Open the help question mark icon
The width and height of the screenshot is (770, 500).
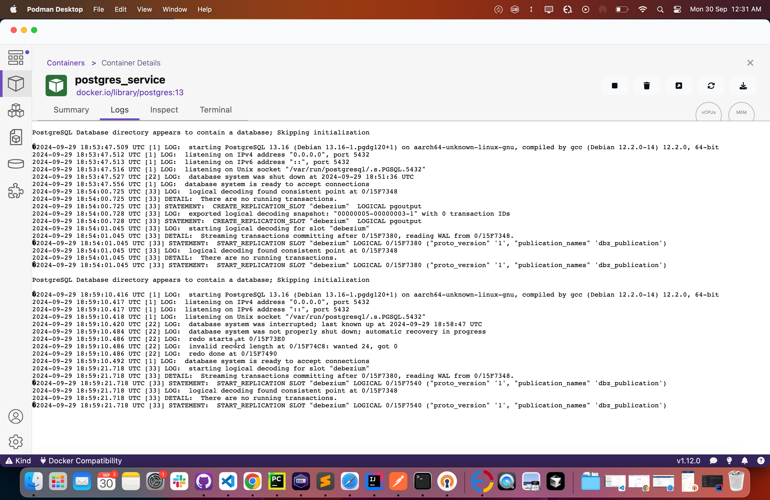pos(760,461)
